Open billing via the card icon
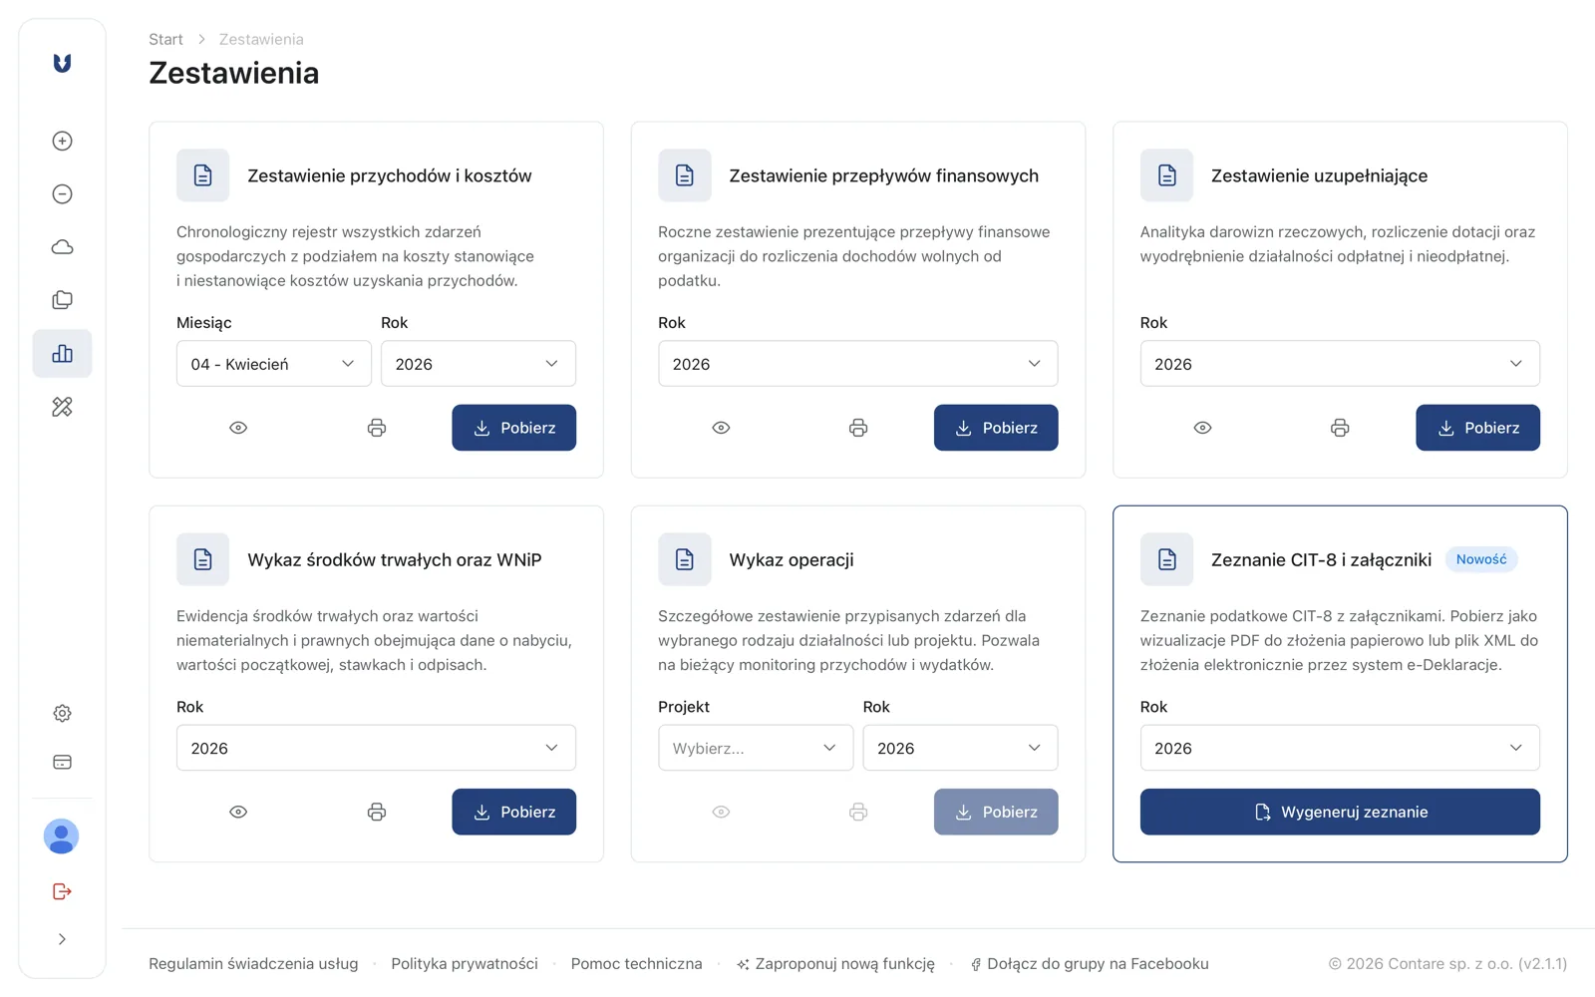Image resolution: width=1595 pixels, height=997 pixels. 62,761
